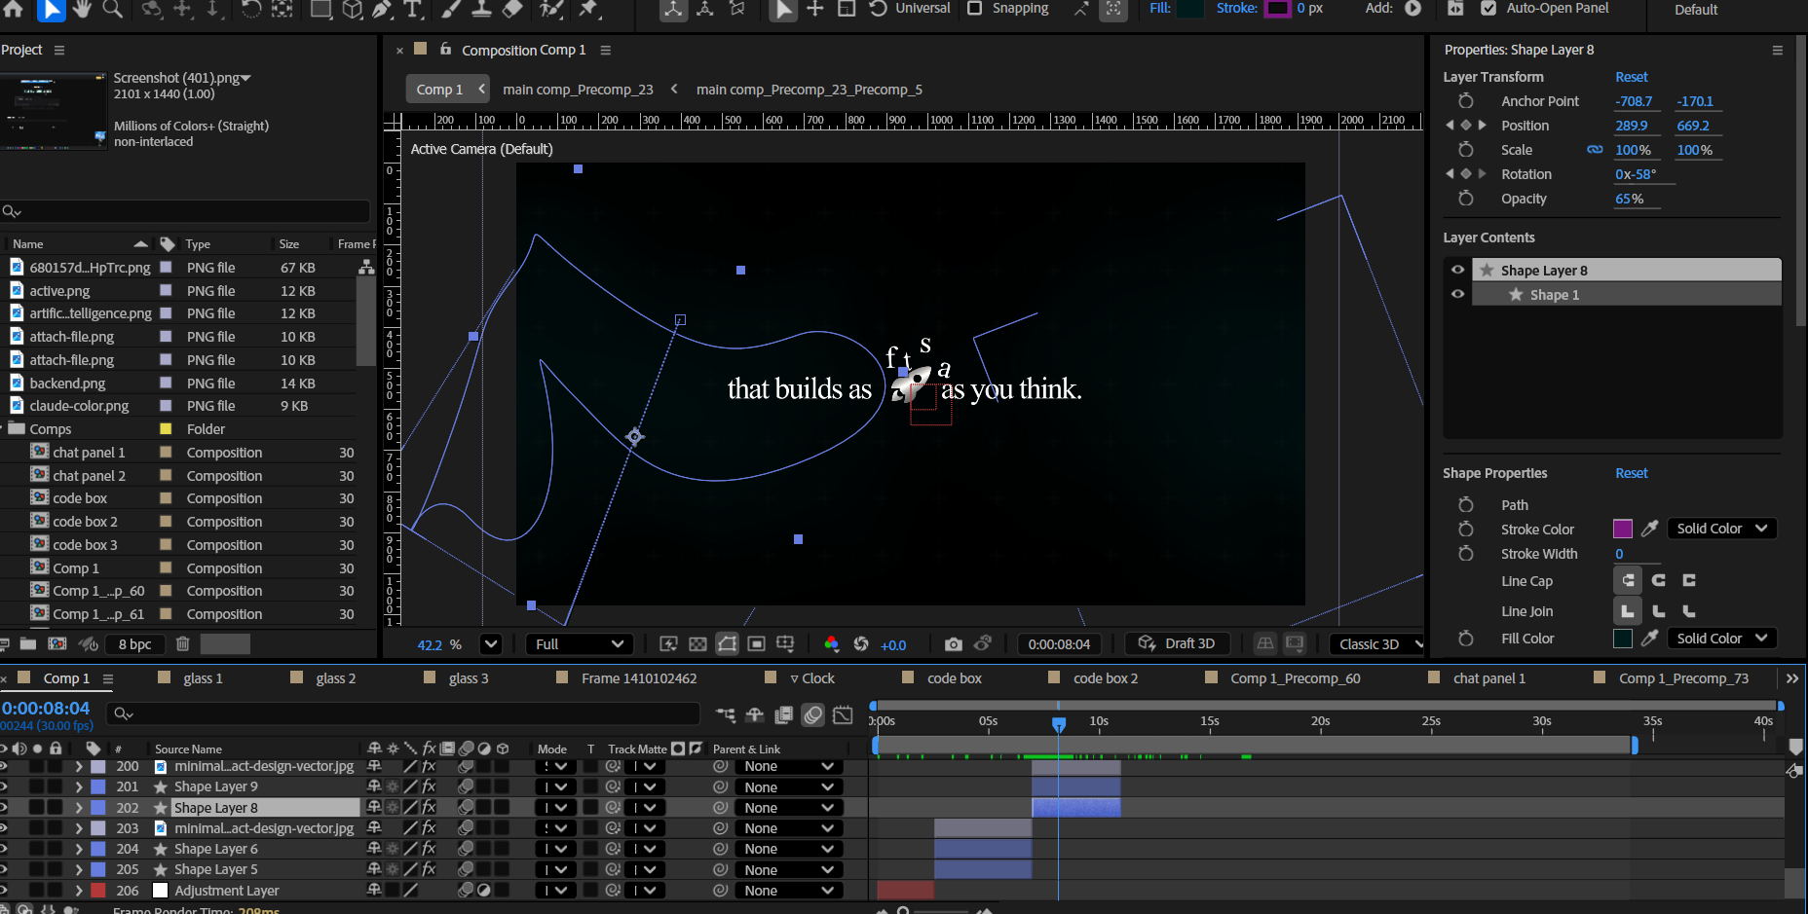
Task: Click the snapshot camera icon
Action: pyautogui.click(x=953, y=644)
